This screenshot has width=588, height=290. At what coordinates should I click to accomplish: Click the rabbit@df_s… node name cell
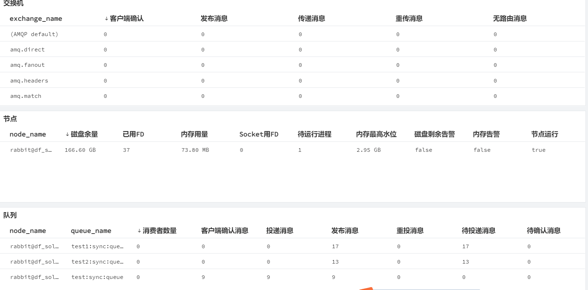(x=31, y=150)
